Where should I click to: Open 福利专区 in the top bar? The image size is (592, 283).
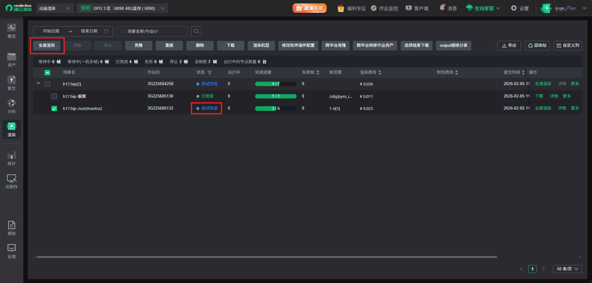pos(352,8)
